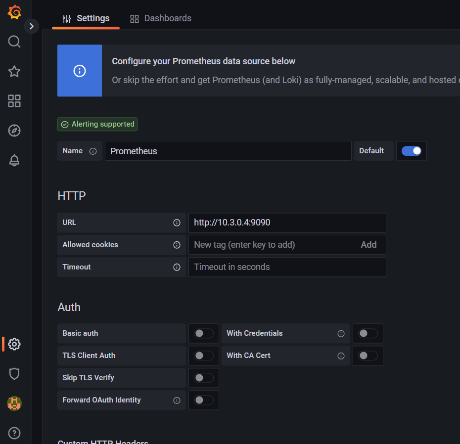Expand the navigation sidebar chevron
Screen dimensions: 460x444
click(x=32, y=26)
